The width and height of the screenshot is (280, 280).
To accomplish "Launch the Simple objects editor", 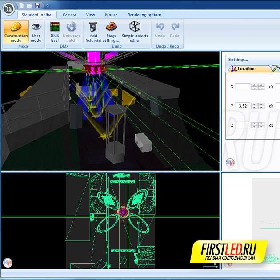I will pos(135,31).
